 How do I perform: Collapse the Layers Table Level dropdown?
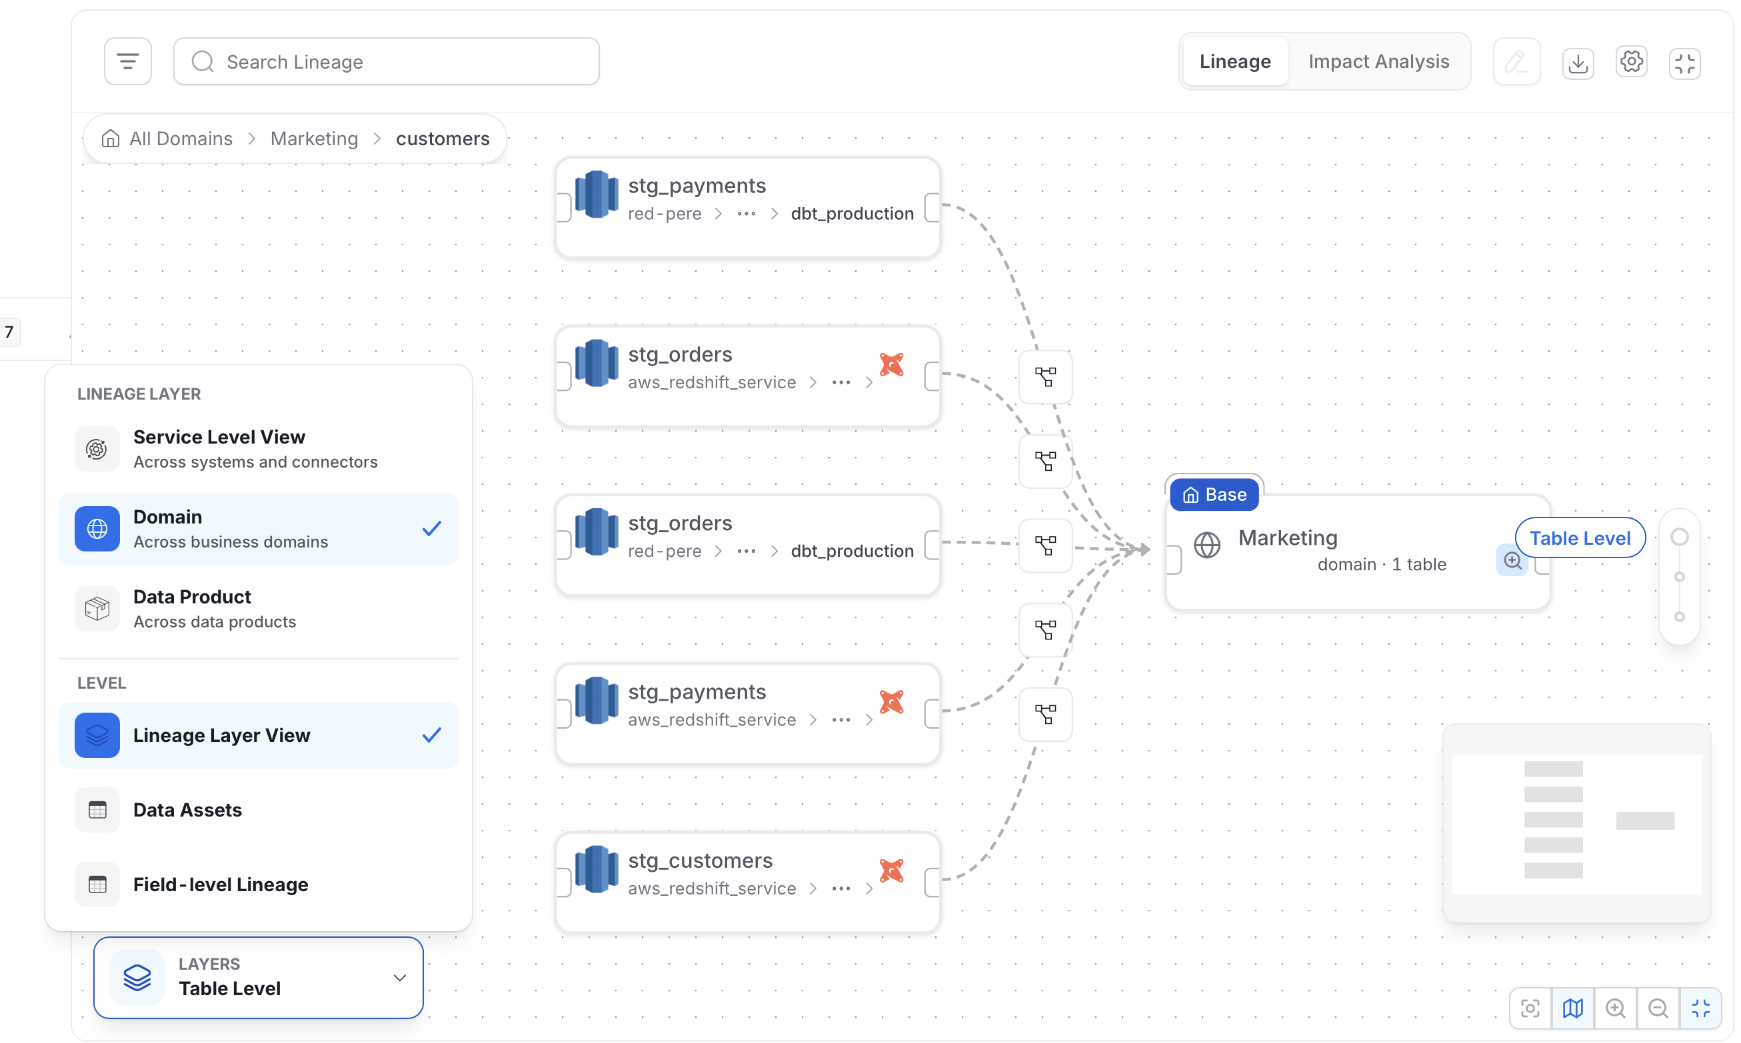point(258,977)
